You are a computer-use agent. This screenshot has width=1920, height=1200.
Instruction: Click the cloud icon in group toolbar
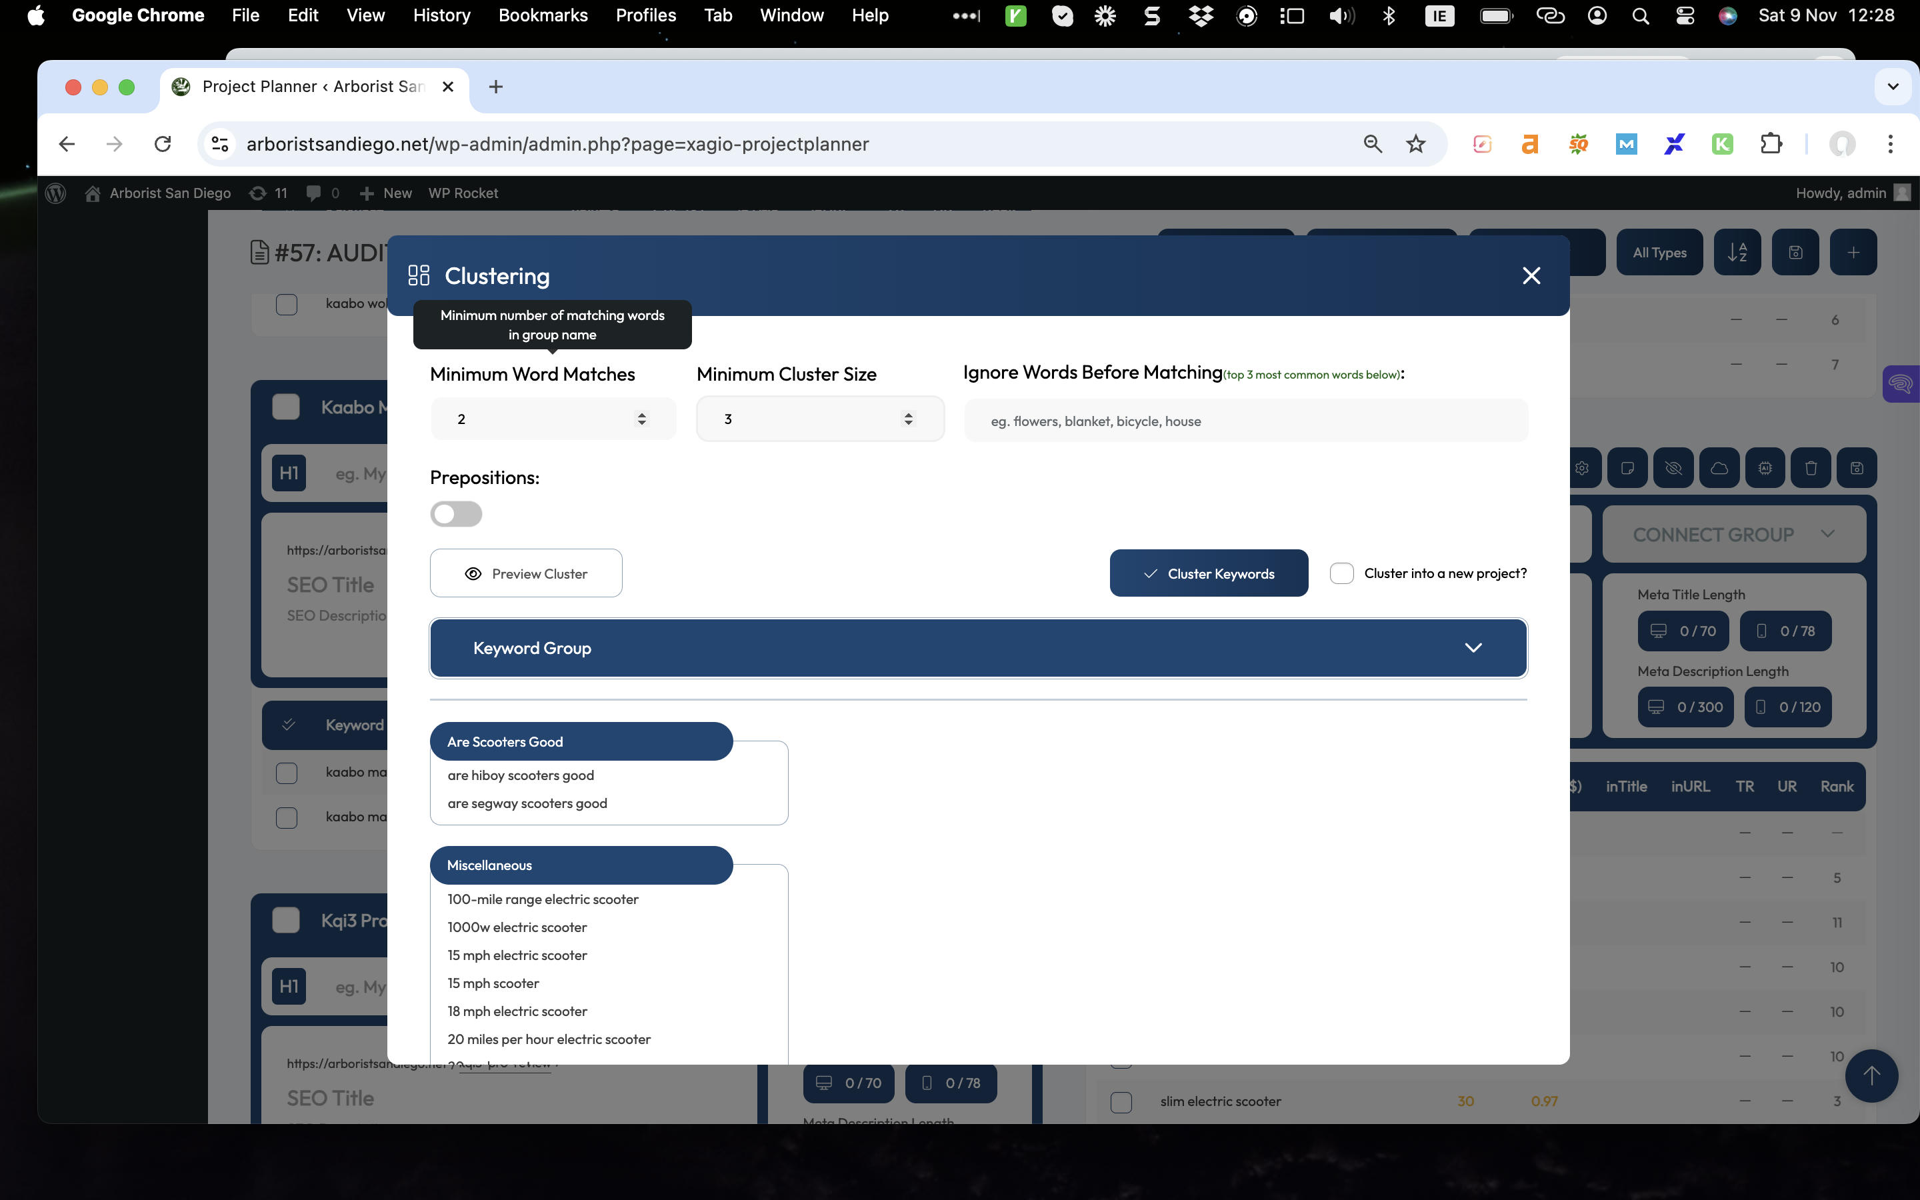coord(1719,468)
